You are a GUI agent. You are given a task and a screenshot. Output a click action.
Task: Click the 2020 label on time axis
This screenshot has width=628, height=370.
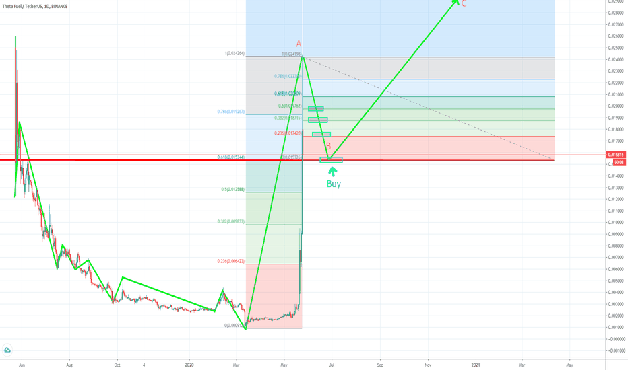[189, 365]
